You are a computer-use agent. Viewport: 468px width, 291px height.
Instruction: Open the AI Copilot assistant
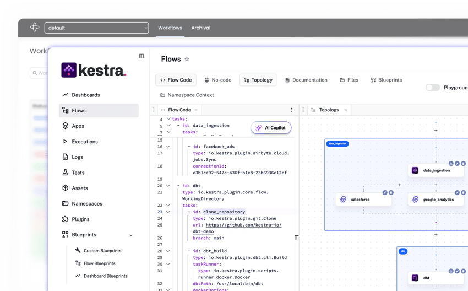click(x=271, y=128)
